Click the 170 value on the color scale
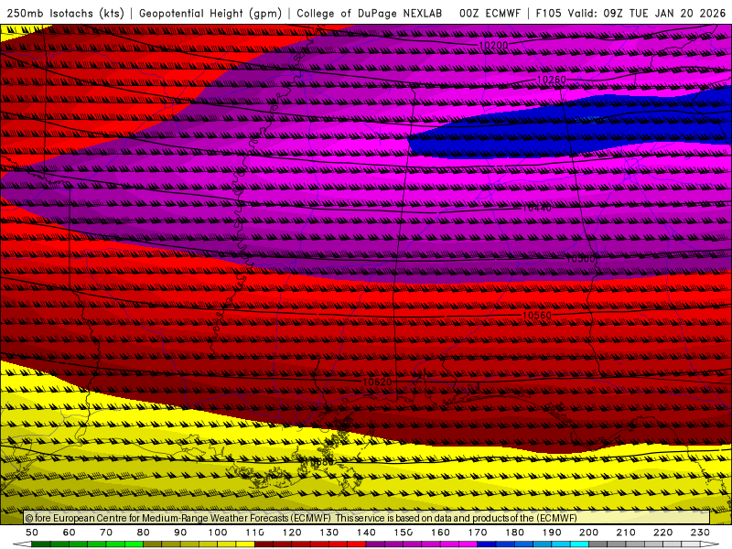This screenshot has width=732, height=549. 478,533
